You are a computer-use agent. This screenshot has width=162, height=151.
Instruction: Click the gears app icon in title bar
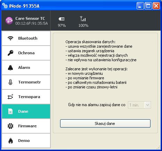click(x=5, y=6)
